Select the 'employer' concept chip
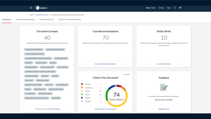This screenshot has height=119, width=211. click(x=55, y=76)
